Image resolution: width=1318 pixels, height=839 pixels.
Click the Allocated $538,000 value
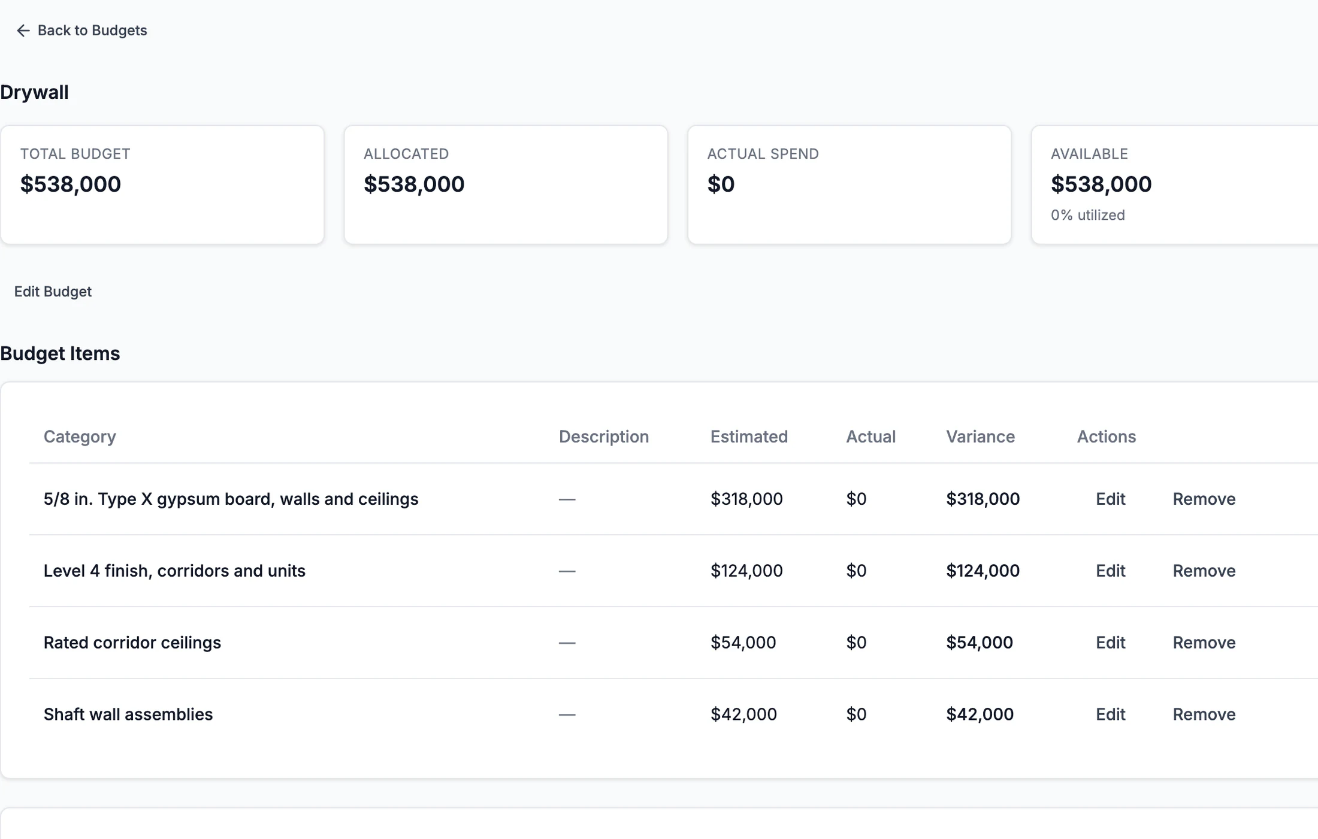click(x=414, y=184)
